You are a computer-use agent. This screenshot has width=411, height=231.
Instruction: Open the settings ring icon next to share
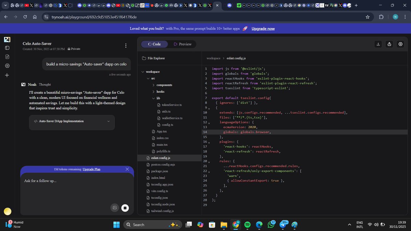pos(400,44)
